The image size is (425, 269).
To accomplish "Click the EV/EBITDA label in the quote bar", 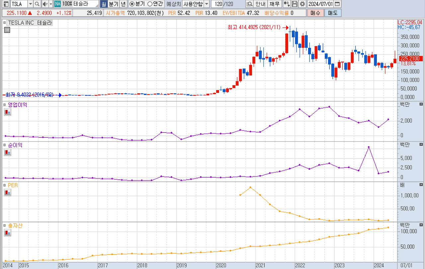I will [234, 13].
